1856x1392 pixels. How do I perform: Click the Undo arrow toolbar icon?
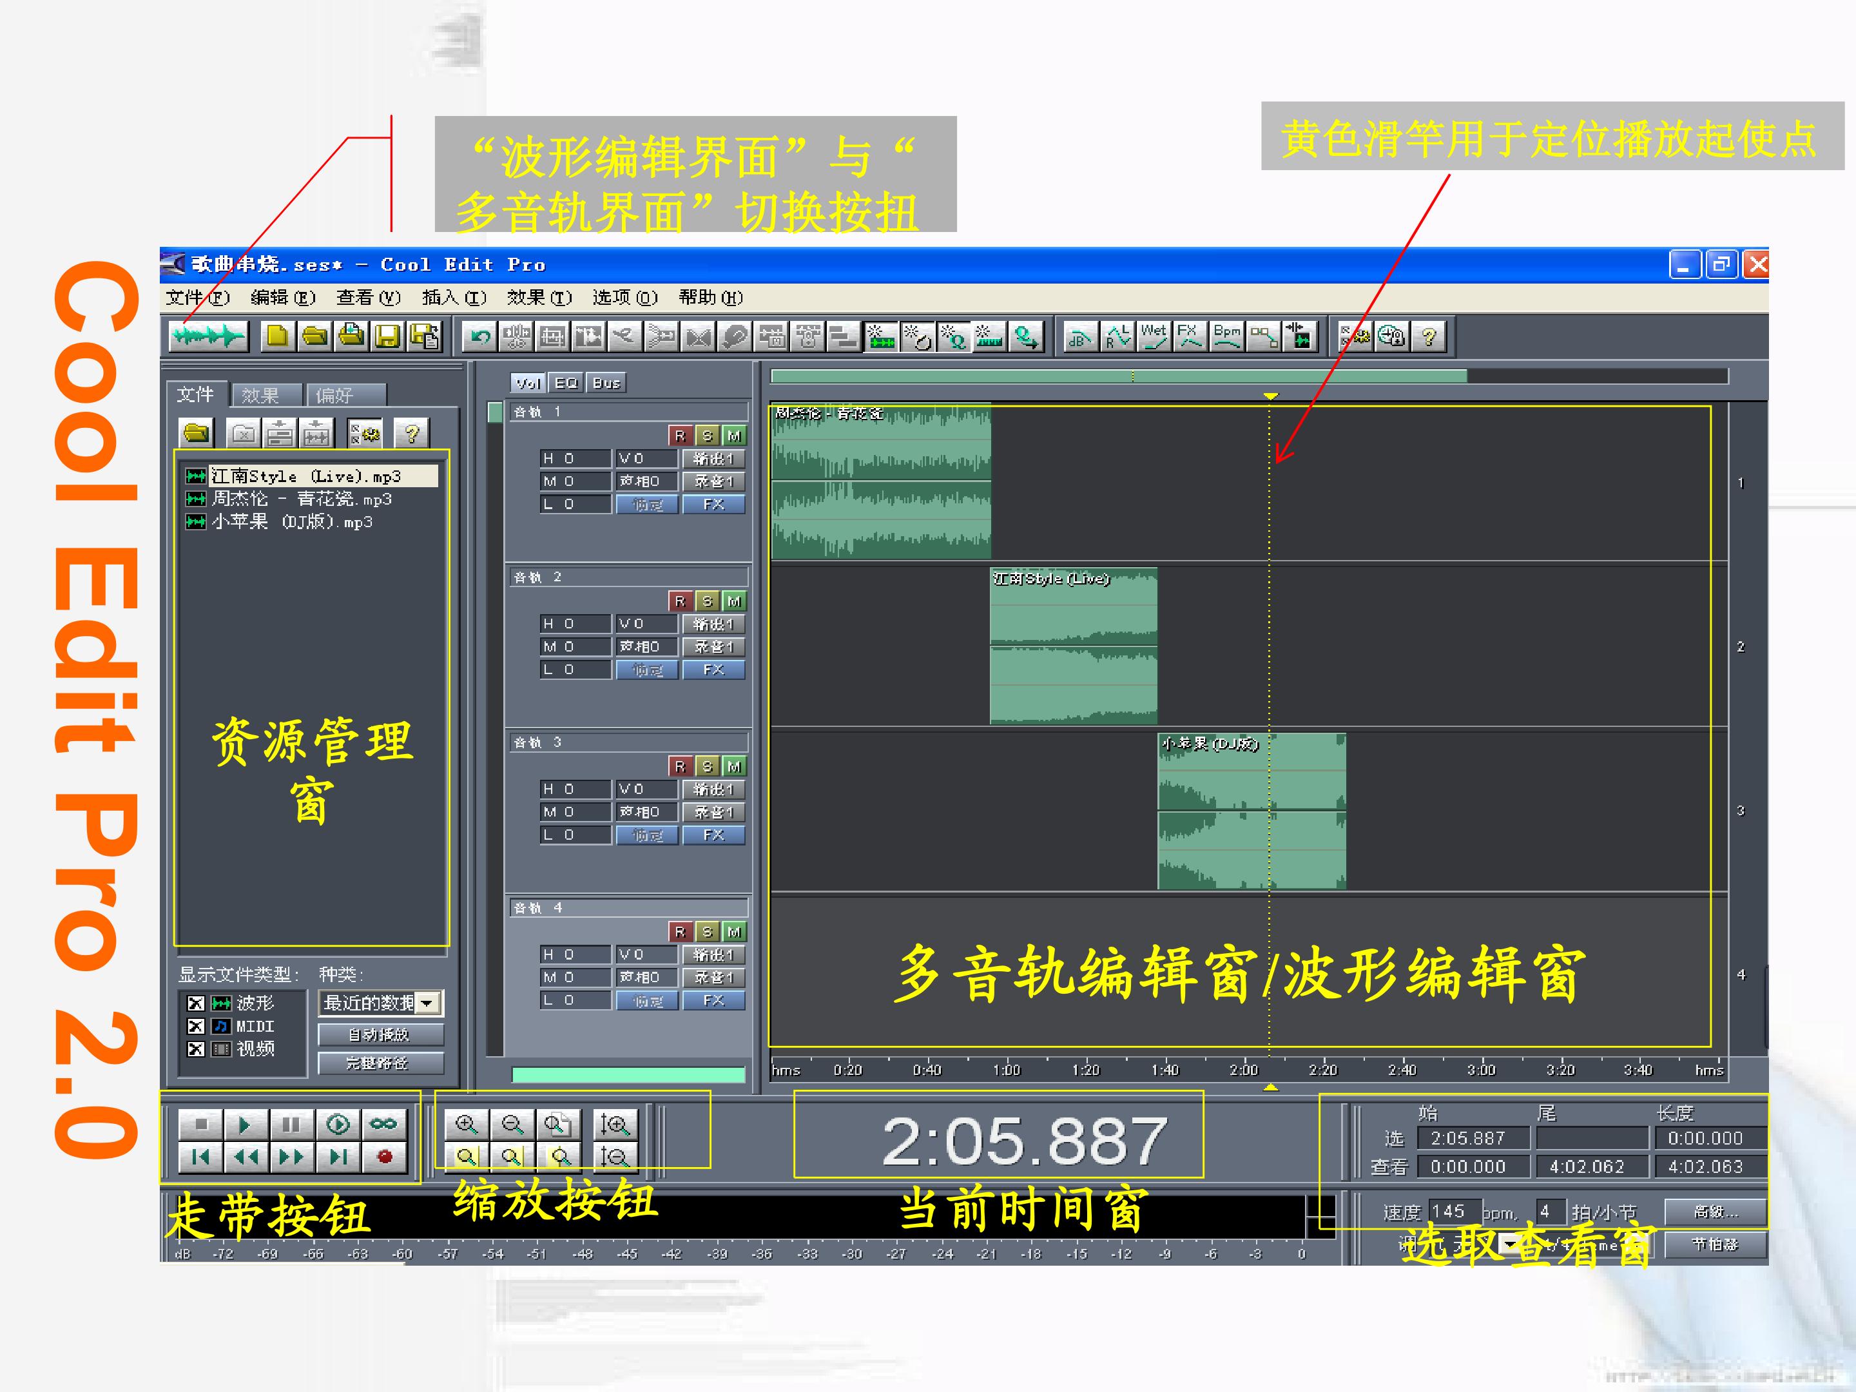click(480, 337)
